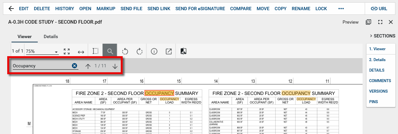Activate the area selection tool
Viewport: 398px width, 134px height.
pyautogui.click(x=95, y=51)
